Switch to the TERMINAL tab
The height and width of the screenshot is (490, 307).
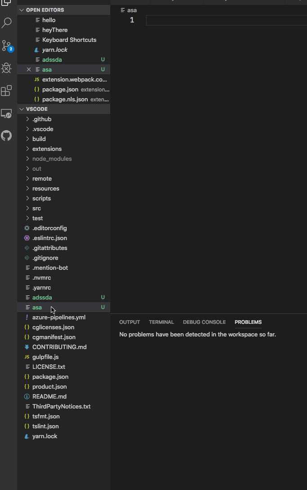(161, 322)
